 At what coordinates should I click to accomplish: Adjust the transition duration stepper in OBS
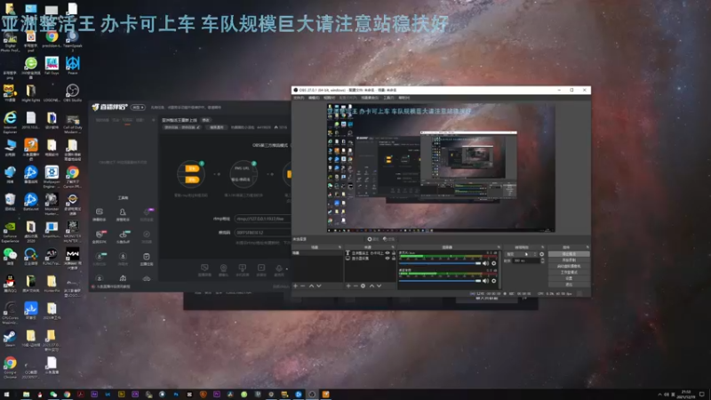[x=543, y=260]
